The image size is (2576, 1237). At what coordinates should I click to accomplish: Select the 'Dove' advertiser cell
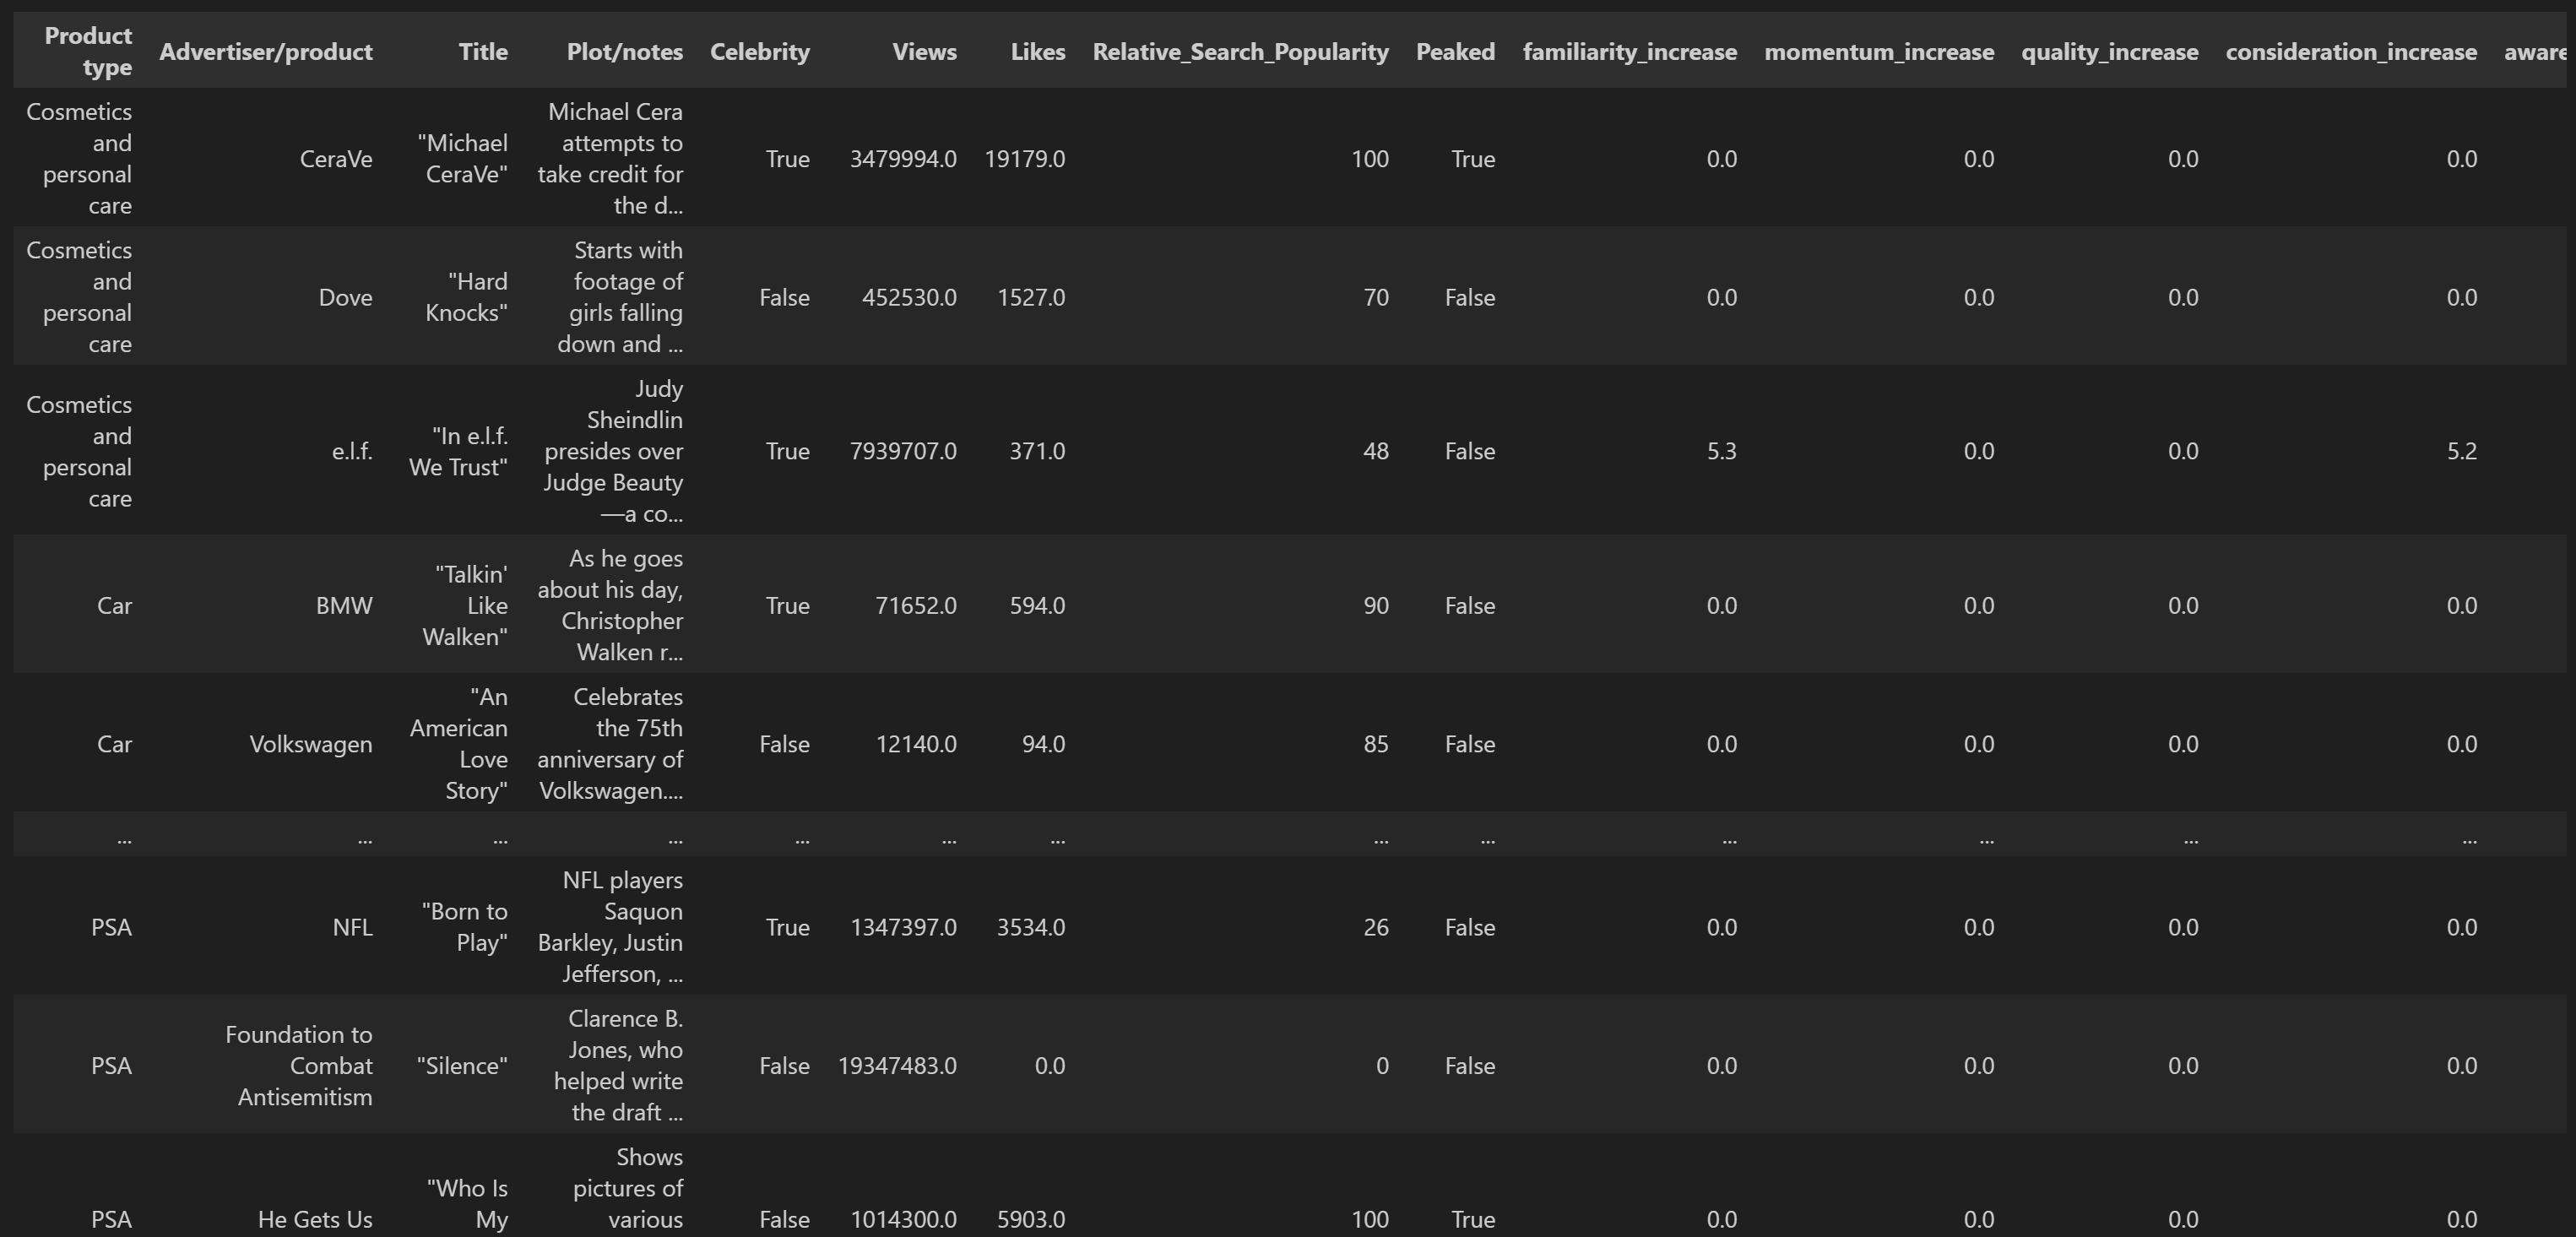point(345,297)
